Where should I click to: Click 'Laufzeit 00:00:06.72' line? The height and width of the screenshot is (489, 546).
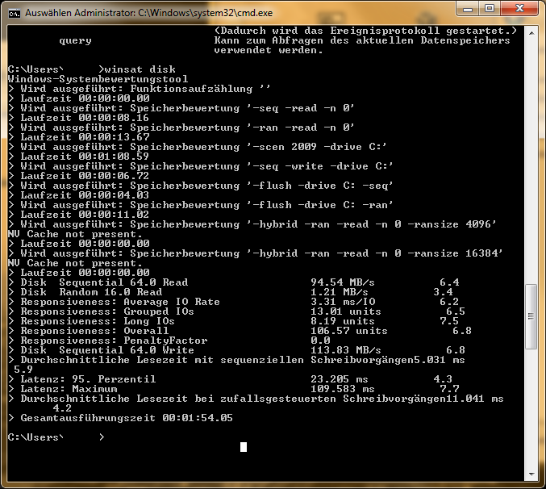pyautogui.click(x=78, y=176)
